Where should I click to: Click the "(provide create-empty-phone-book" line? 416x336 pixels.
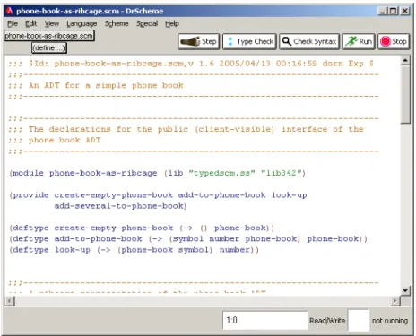[x=158, y=195]
